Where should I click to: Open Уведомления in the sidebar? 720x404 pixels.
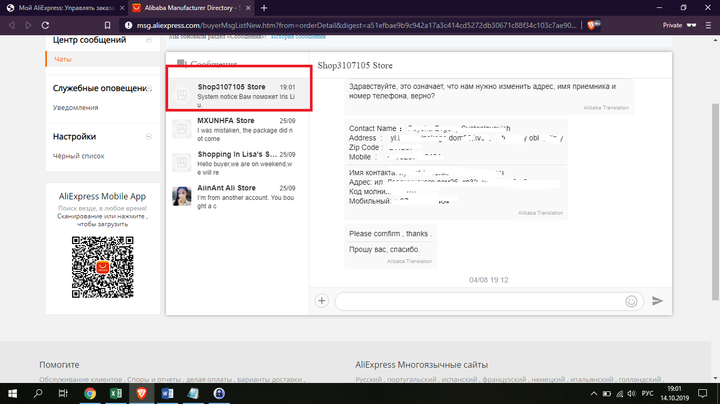coord(75,108)
